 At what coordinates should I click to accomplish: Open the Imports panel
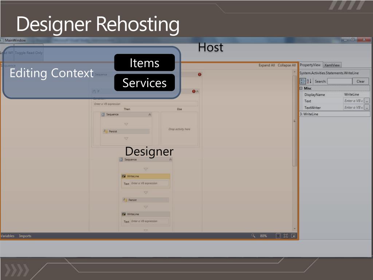click(x=25, y=236)
